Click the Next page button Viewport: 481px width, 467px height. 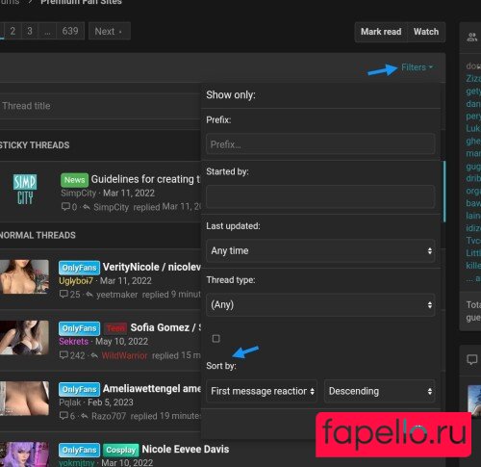(x=109, y=31)
